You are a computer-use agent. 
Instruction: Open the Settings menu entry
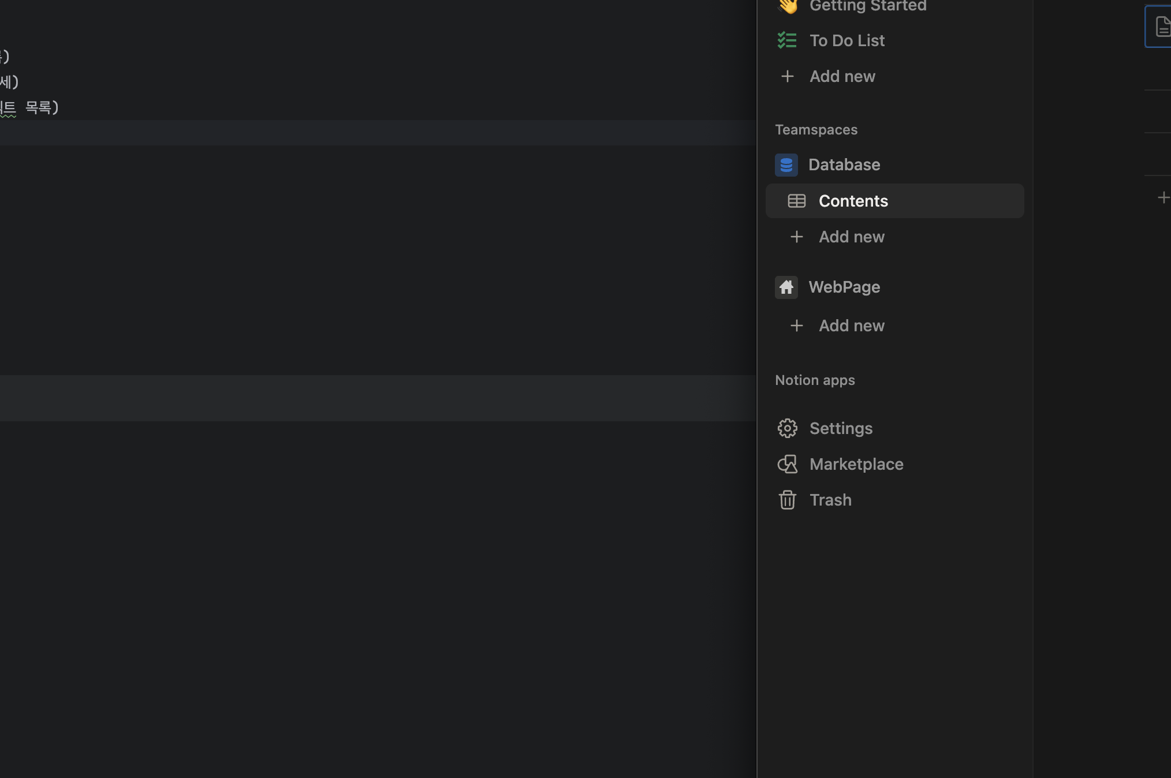click(x=841, y=428)
